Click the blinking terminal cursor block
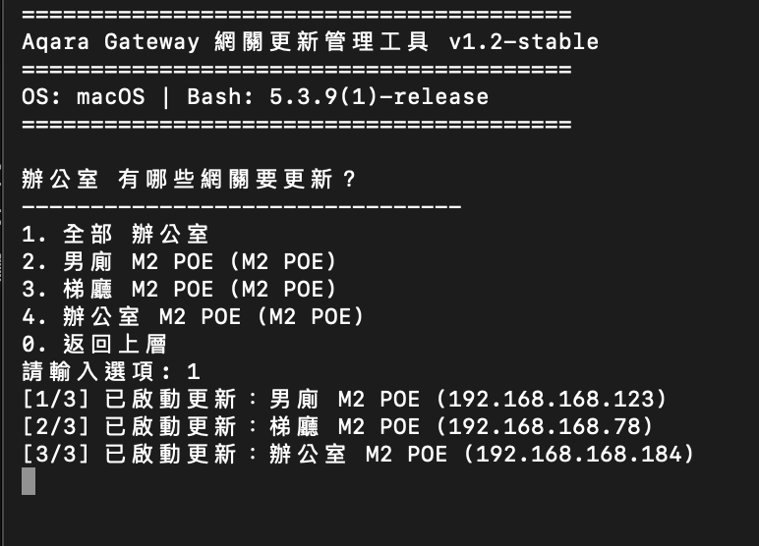Screen dimensions: 759x546 [28, 481]
